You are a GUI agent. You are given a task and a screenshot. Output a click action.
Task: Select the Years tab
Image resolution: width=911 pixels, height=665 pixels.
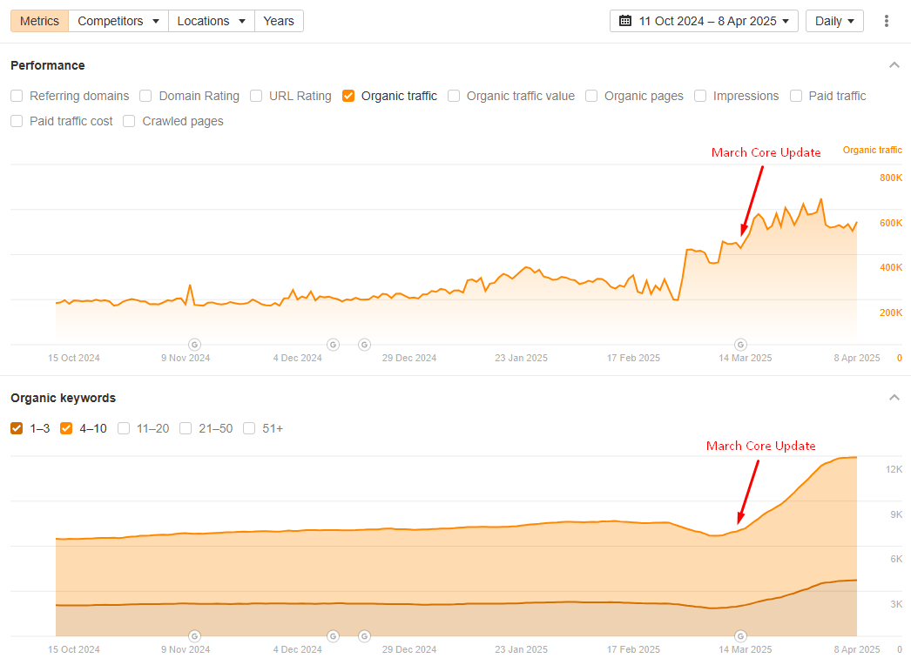(279, 20)
